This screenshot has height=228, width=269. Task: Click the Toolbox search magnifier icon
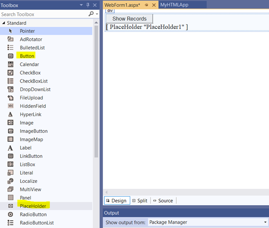(91, 14)
